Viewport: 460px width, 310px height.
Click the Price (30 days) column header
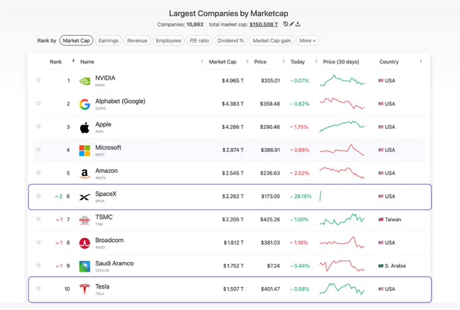coord(341,61)
